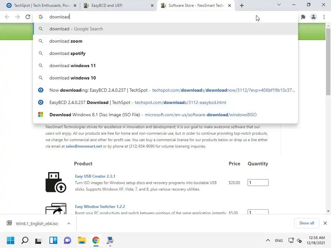Open a new tab with the plus button
The image size is (331, 248).
pos(242,5)
